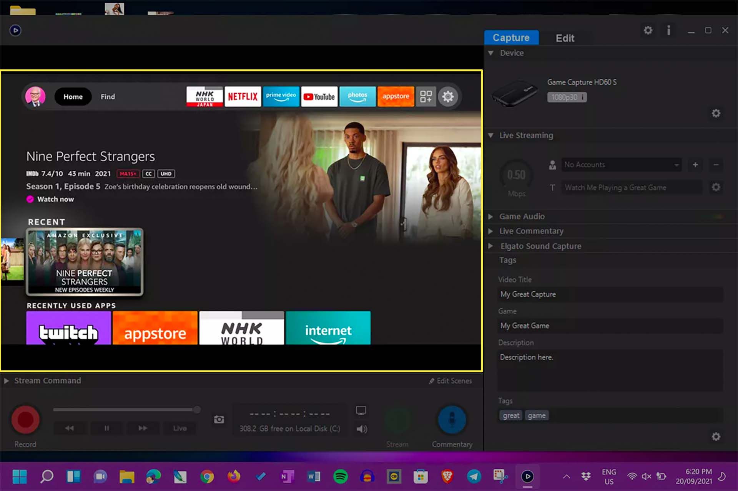Open Google Chrome from the taskbar
738x491 pixels.
point(207,476)
